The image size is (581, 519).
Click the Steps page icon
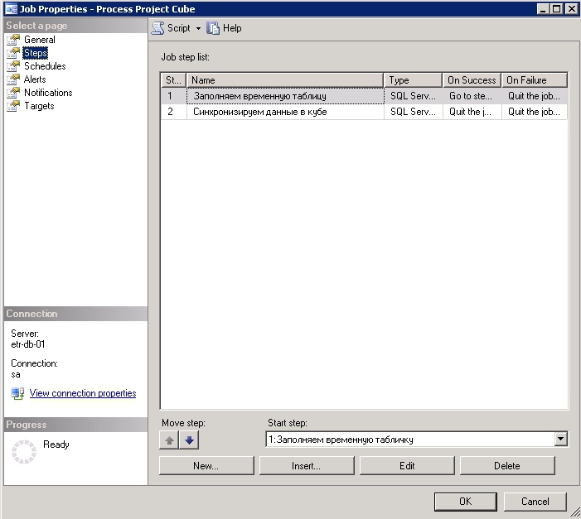click(13, 53)
